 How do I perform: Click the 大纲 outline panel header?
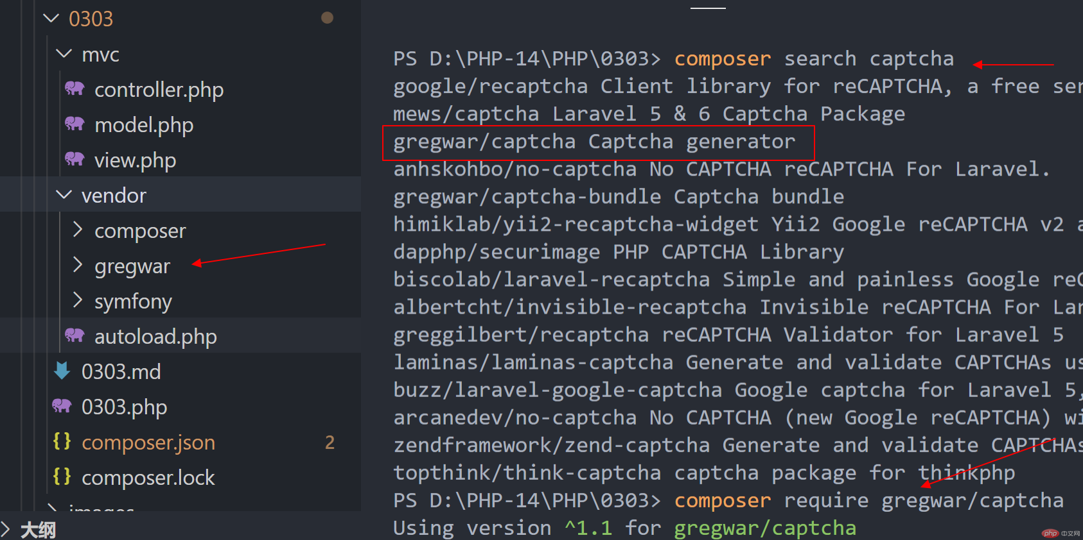[x=38, y=530]
